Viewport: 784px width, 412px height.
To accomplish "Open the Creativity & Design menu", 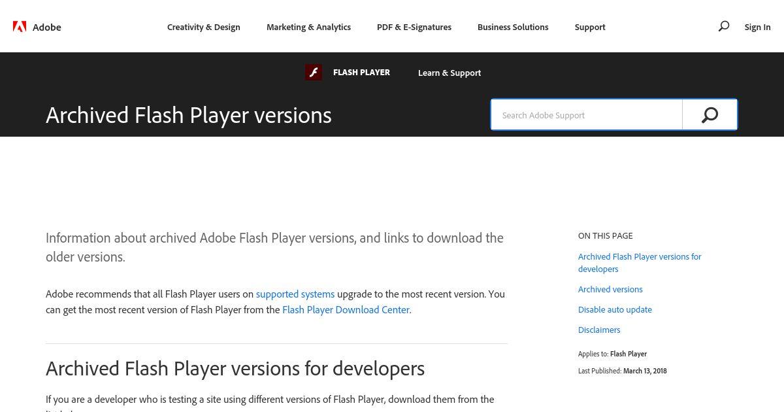I will [x=204, y=27].
